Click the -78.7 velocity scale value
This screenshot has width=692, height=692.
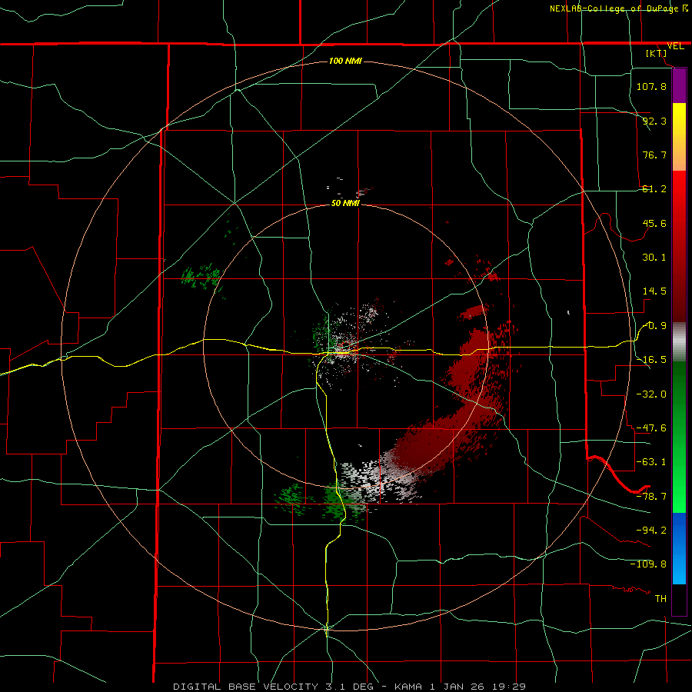pyautogui.click(x=651, y=497)
